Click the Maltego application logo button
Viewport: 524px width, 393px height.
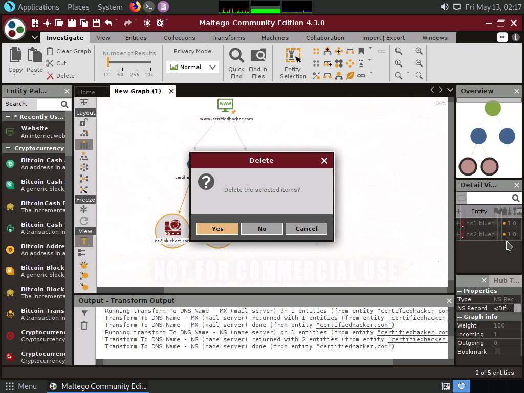(x=15, y=29)
